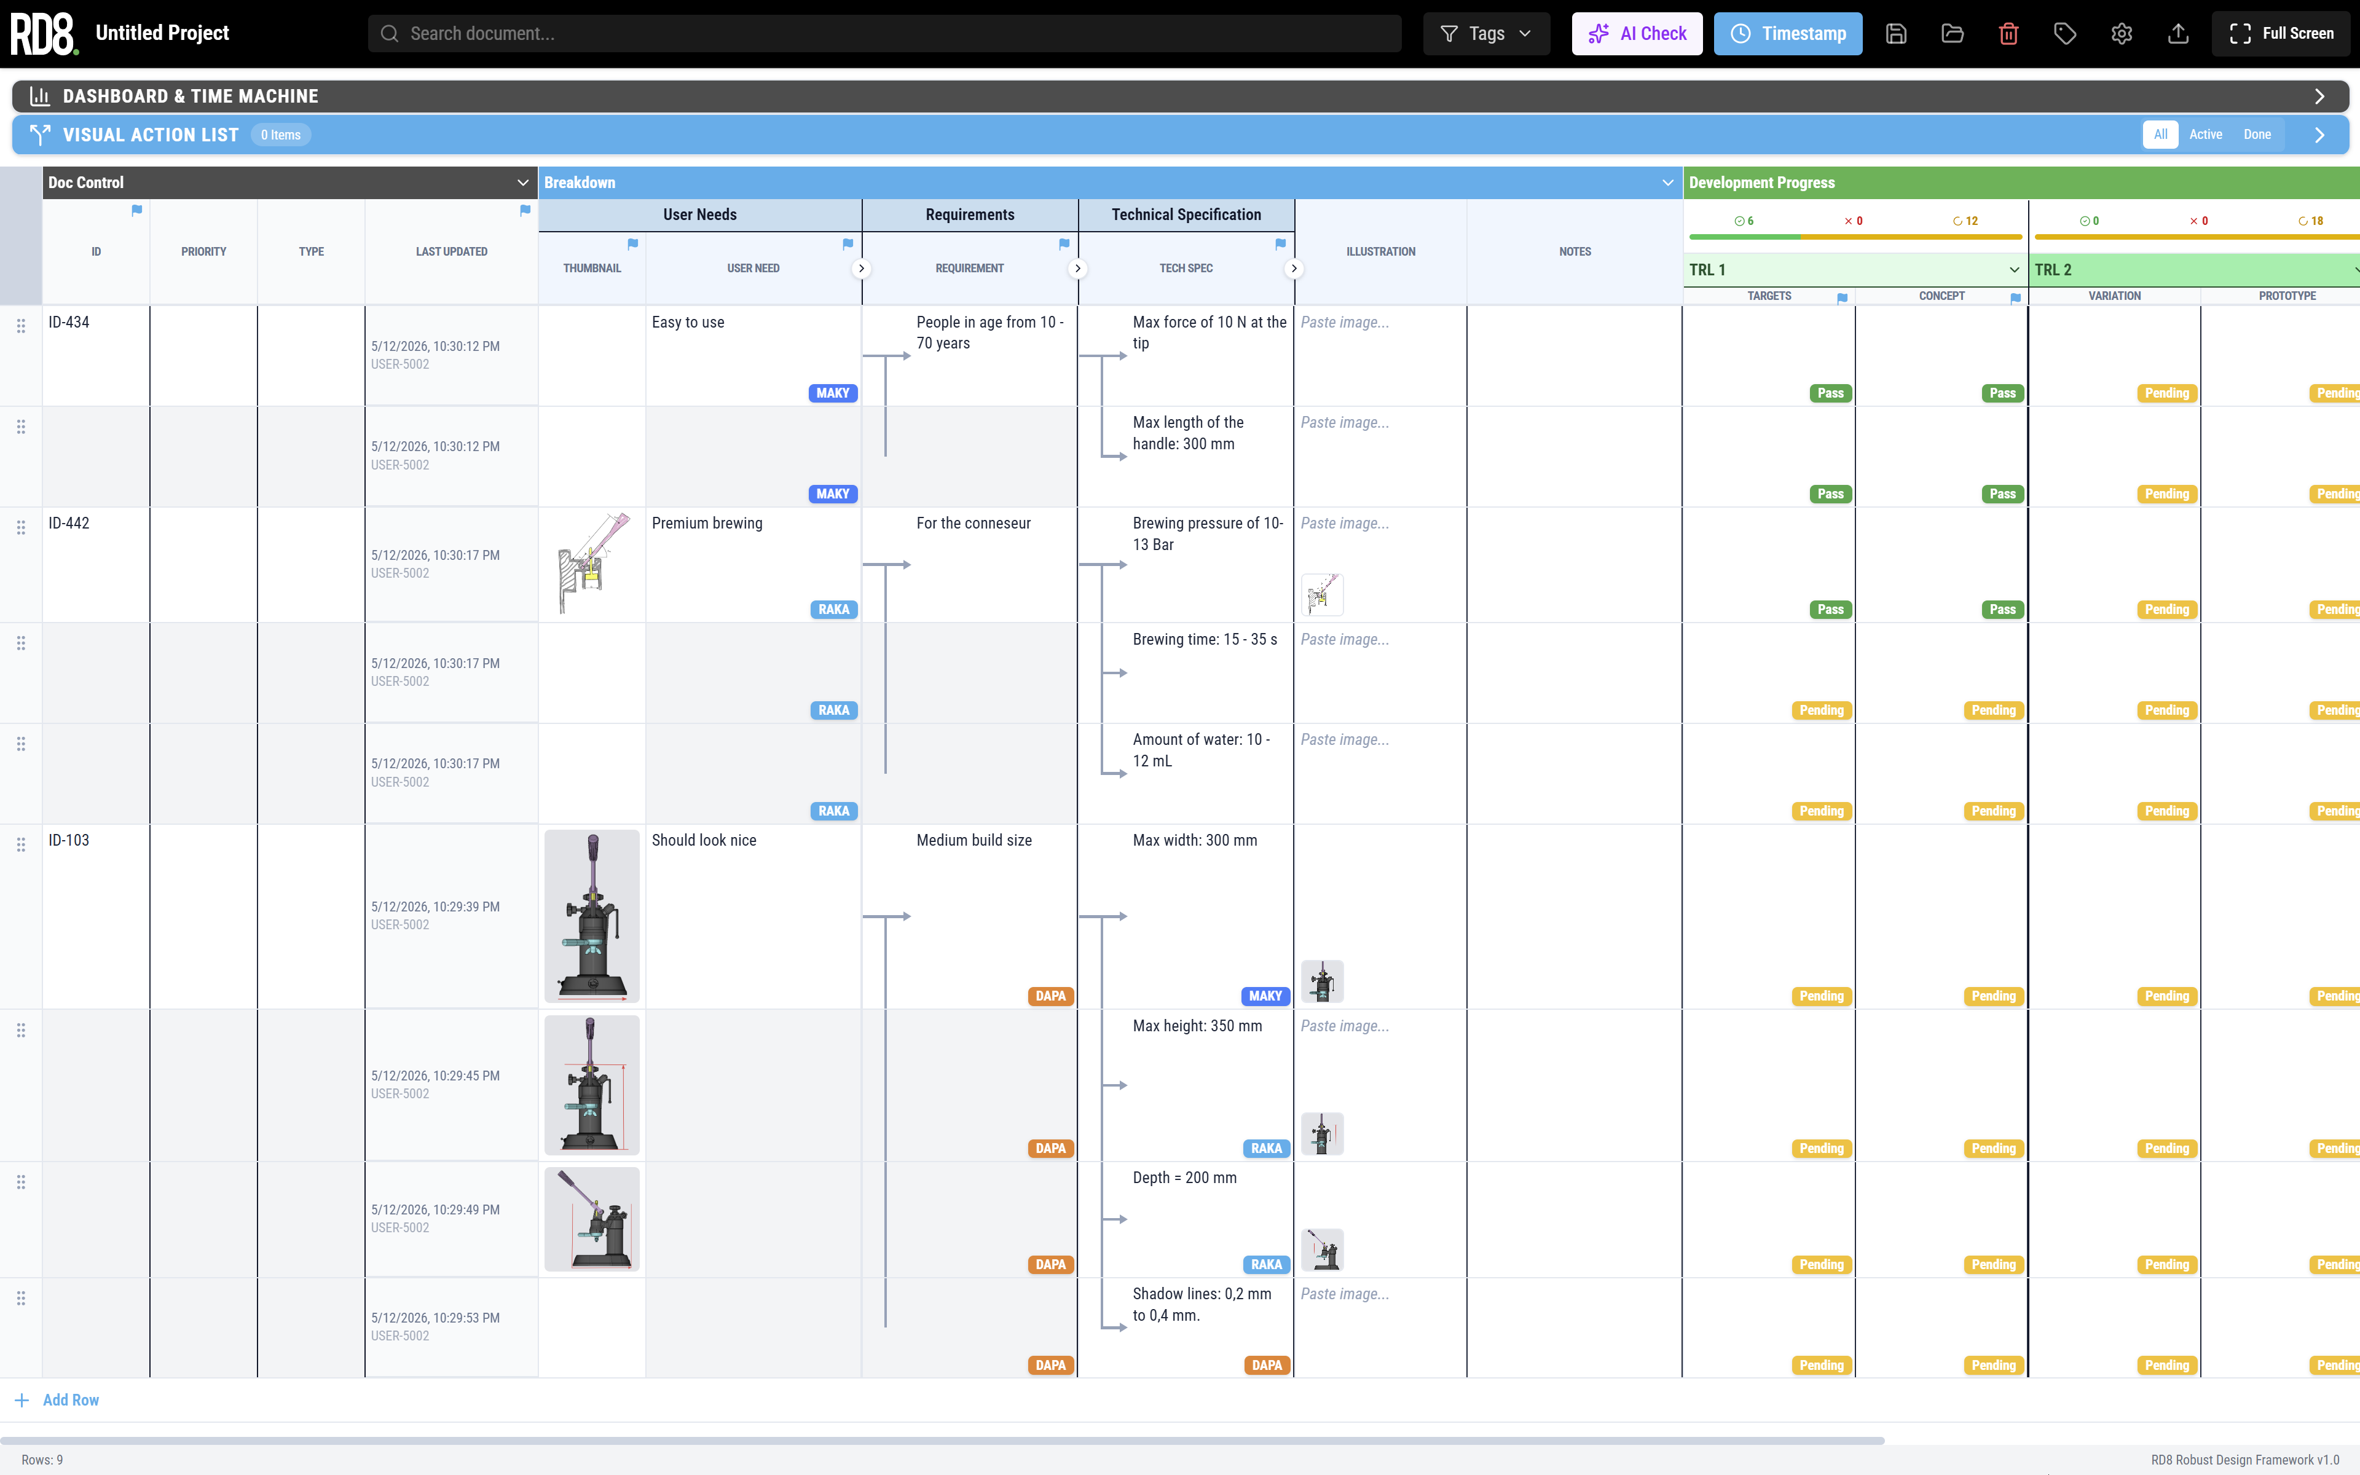The height and width of the screenshot is (1475, 2360).
Task: Toggle Targets Pass status for Easy to use
Action: [1830, 393]
